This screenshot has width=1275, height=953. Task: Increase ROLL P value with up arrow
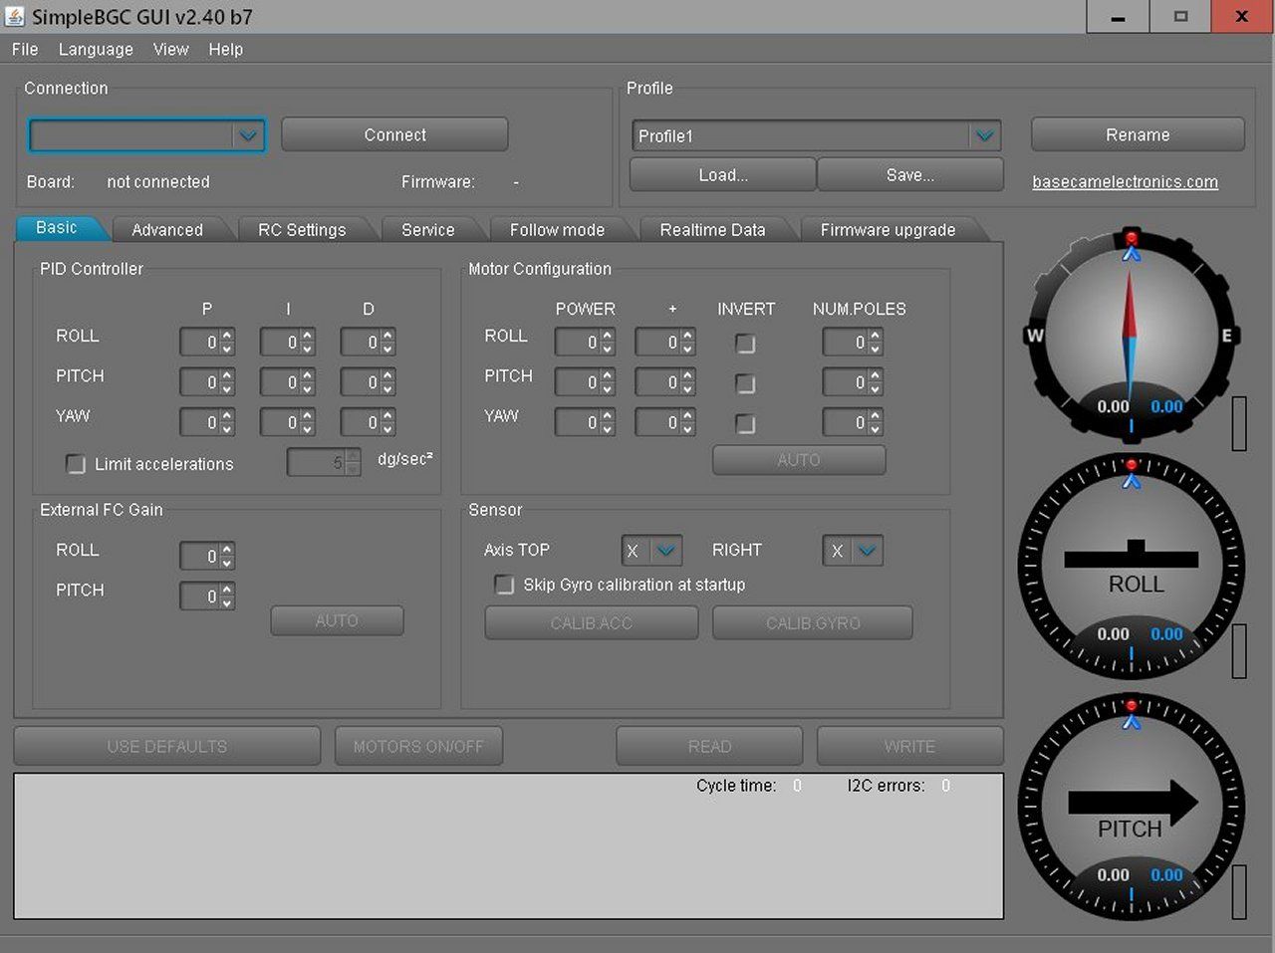(227, 337)
